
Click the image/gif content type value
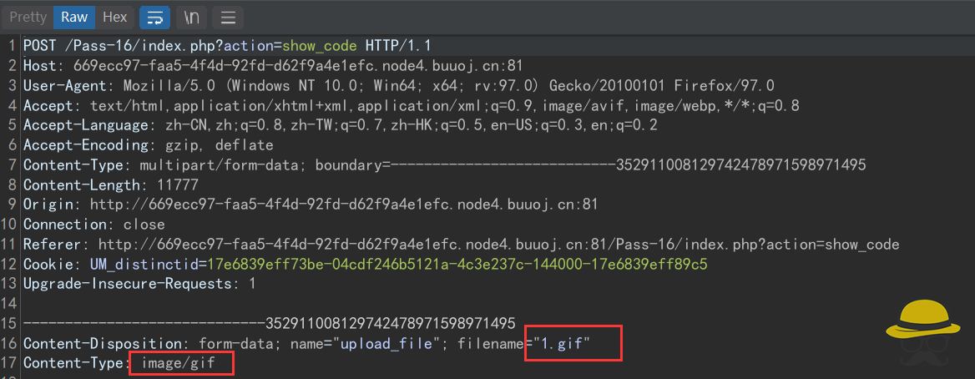[178, 363]
